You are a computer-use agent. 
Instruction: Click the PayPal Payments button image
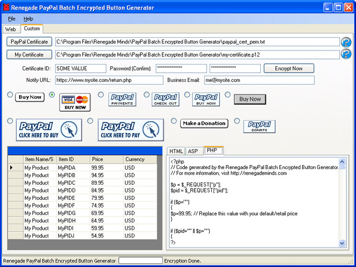coord(122,100)
